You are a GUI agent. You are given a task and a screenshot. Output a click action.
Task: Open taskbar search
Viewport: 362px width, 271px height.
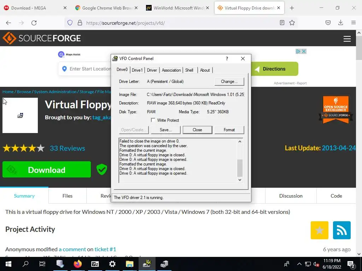(25, 264)
